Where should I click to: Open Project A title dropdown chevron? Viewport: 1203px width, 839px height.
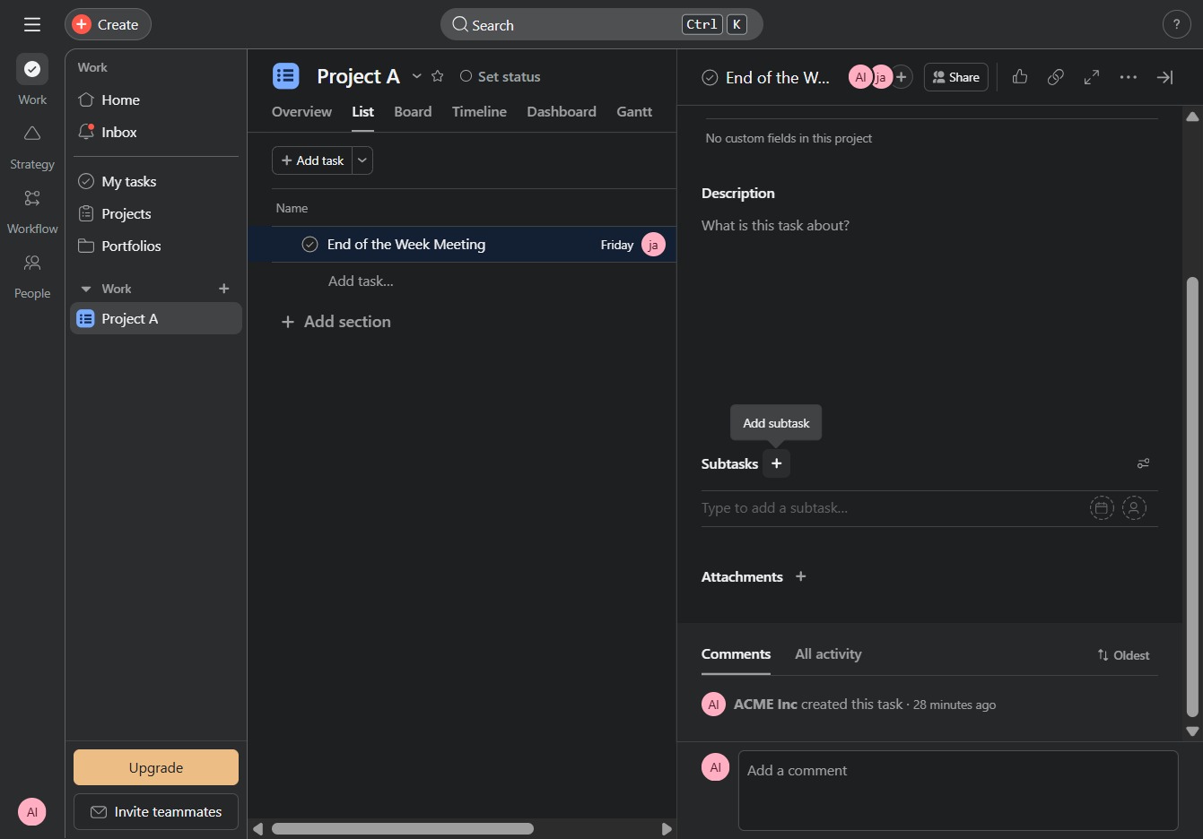click(x=417, y=76)
